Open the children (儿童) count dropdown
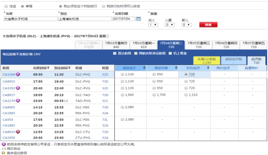Viewport: 268px width, 155px height. coord(170,25)
